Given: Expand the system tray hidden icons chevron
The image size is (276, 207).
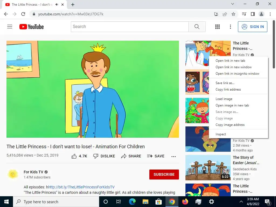Looking at the screenshot, I should [x=241, y=202].
